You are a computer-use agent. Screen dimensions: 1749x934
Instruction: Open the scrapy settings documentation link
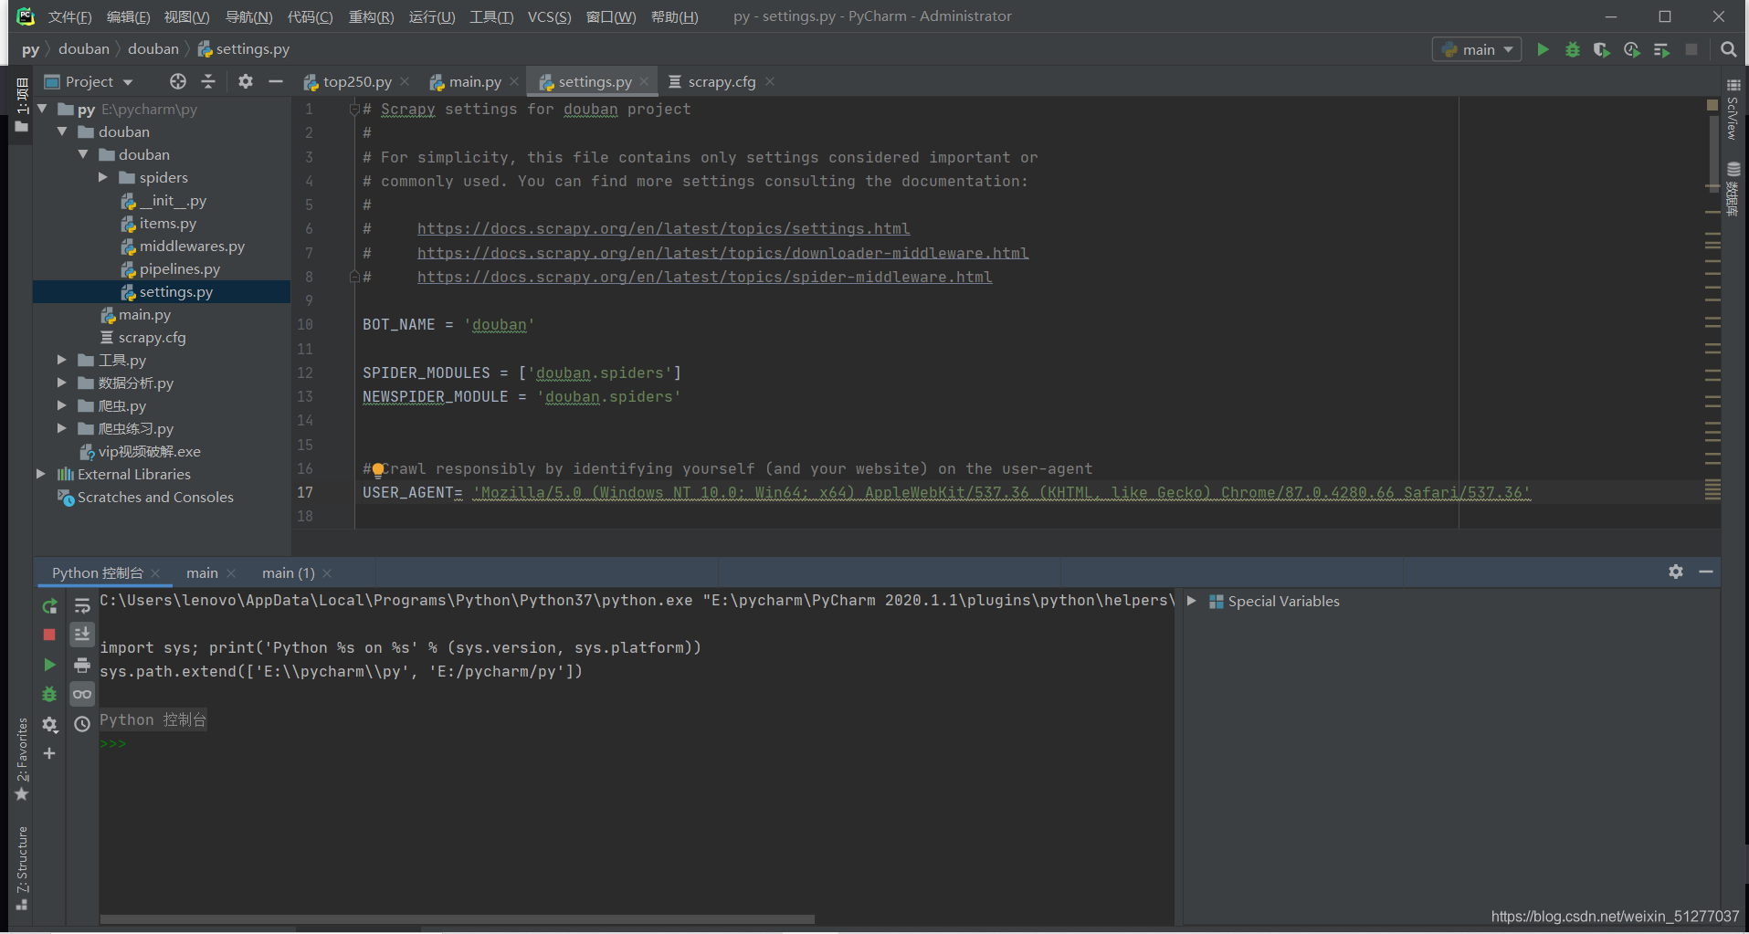click(x=663, y=228)
